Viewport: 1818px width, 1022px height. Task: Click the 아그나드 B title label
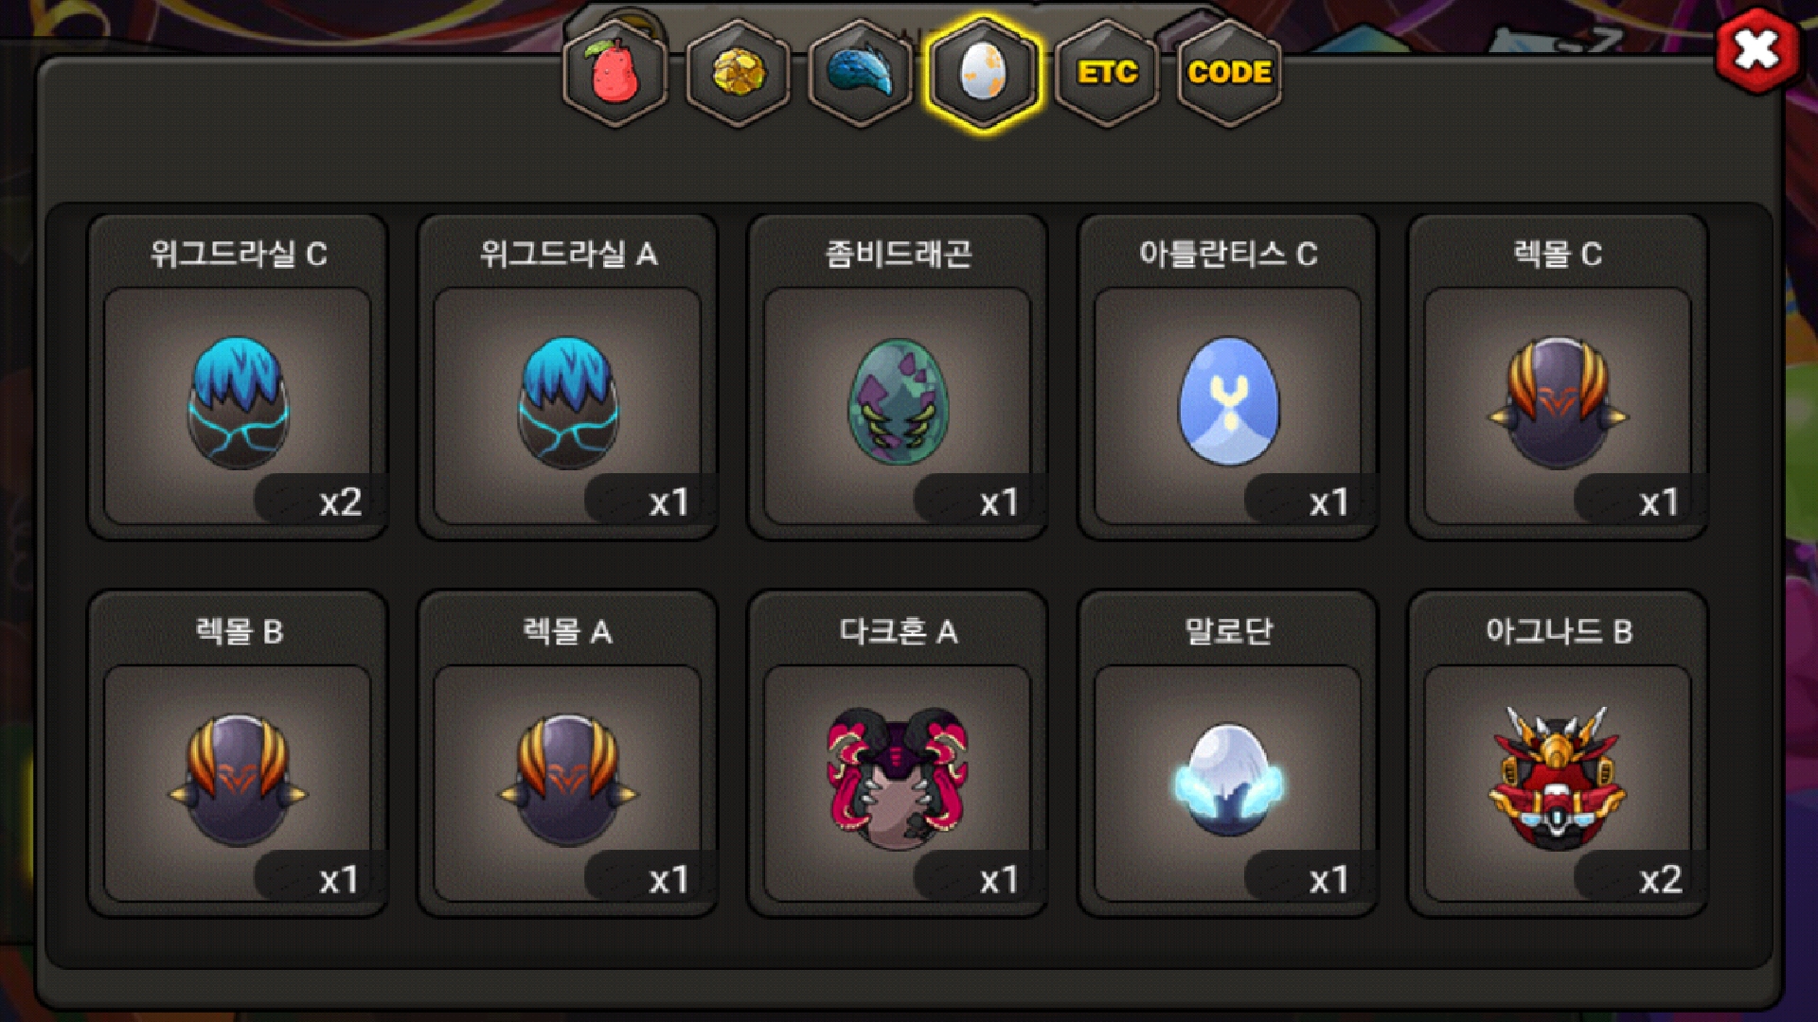(x=1559, y=631)
